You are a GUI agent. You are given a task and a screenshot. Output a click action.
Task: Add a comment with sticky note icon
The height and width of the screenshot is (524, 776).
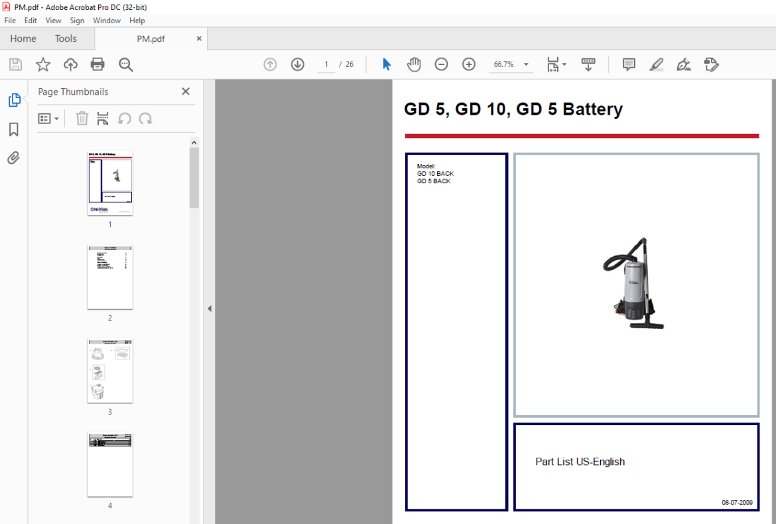[629, 64]
